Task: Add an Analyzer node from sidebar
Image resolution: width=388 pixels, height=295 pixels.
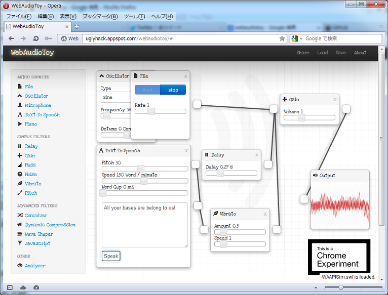Action: [35, 266]
